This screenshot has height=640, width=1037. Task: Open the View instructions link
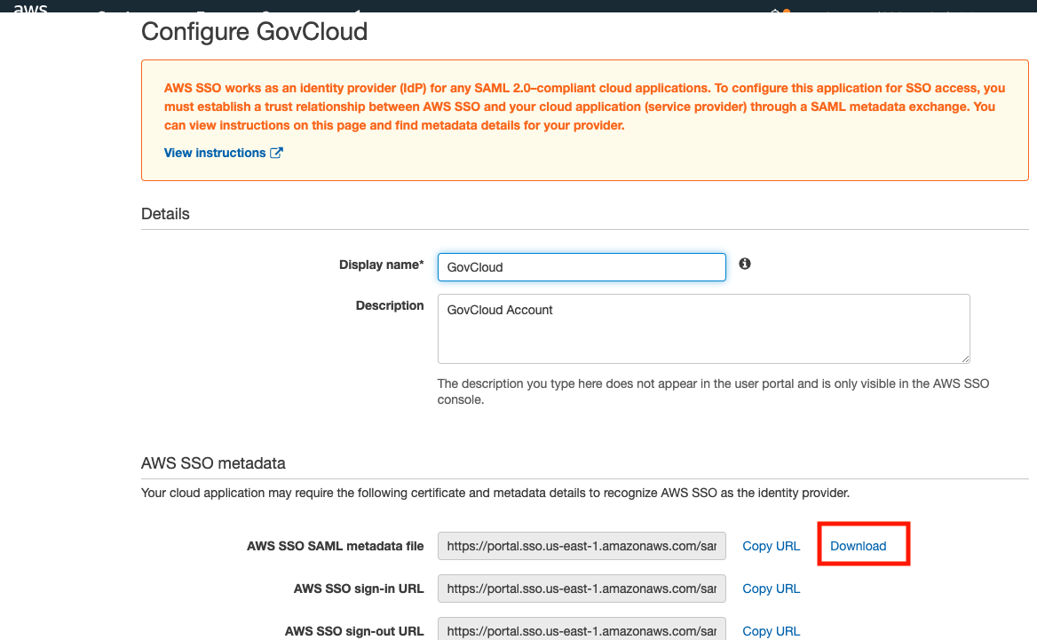[x=215, y=153]
